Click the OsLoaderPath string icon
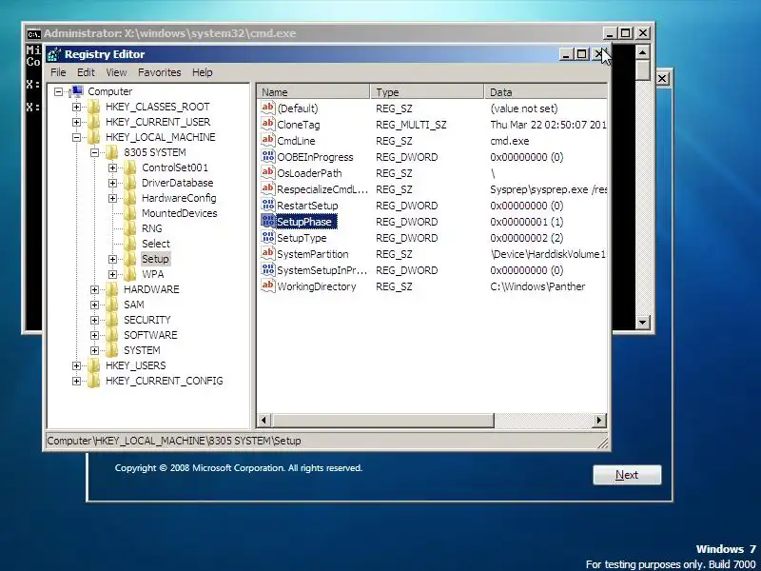The width and height of the screenshot is (761, 571). pyautogui.click(x=268, y=172)
